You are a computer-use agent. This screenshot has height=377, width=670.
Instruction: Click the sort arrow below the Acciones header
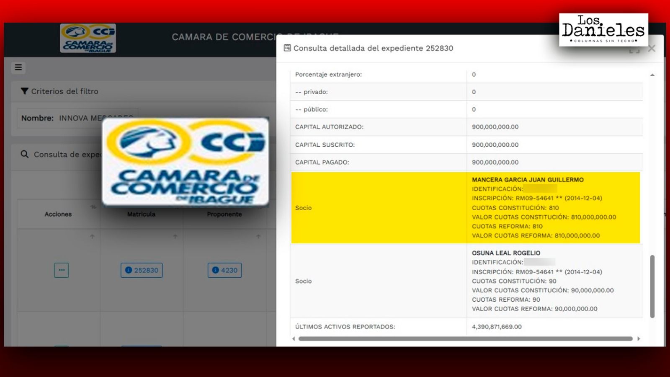point(92,237)
